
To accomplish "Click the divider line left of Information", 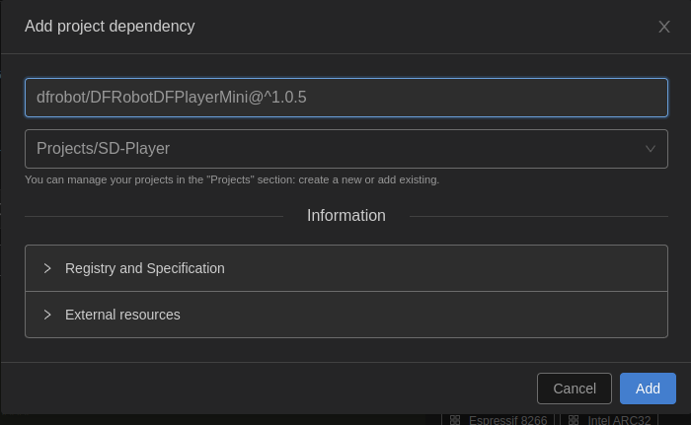I will 153,216.
